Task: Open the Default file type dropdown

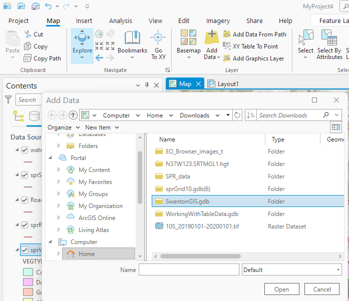Action: pyautogui.click(x=291, y=269)
